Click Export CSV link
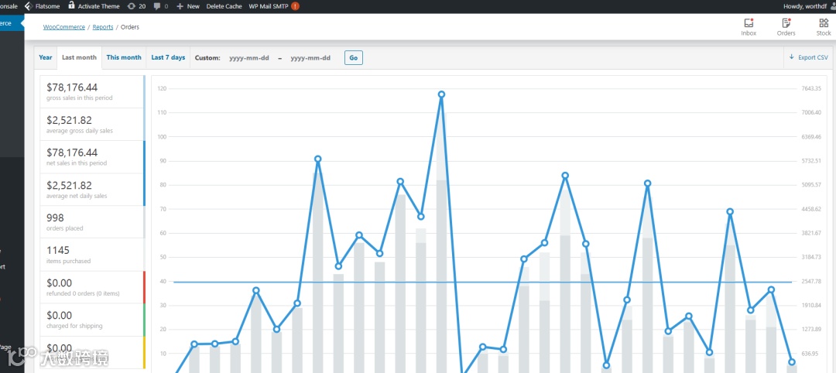The height and width of the screenshot is (373, 836). tap(809, 57)
